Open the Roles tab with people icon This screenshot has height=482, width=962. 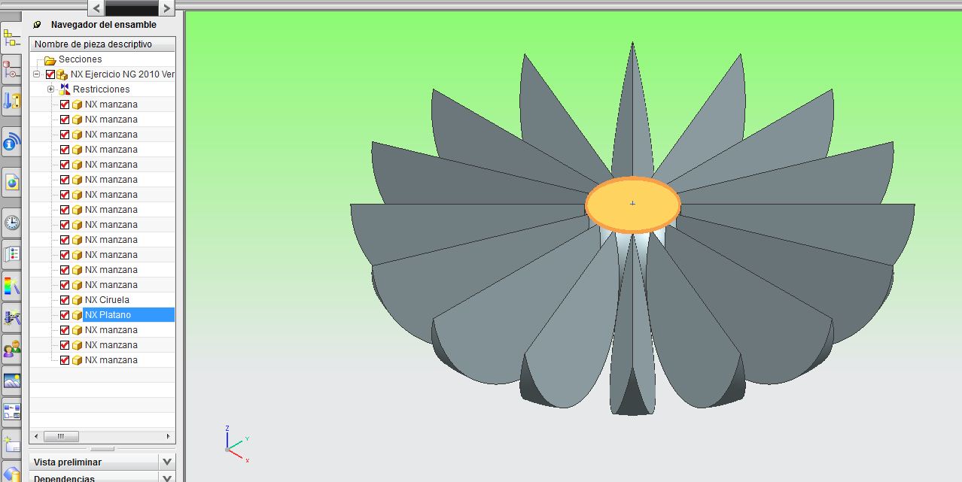pyautogui.click(x=11, y=347)
